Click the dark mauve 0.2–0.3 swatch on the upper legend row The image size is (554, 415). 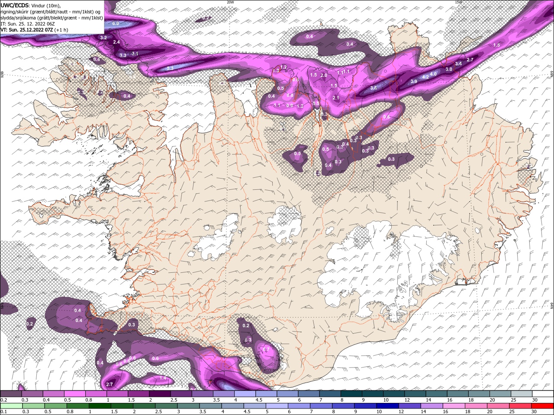[11, 394]
